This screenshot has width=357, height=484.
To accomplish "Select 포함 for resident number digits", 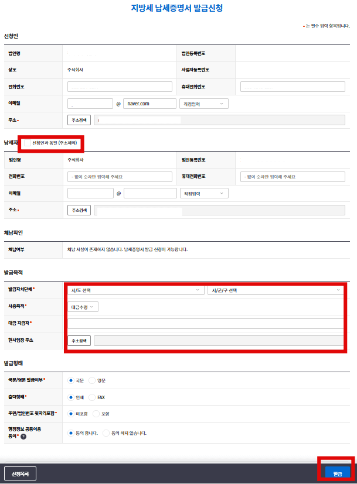I will click(96, 414).
